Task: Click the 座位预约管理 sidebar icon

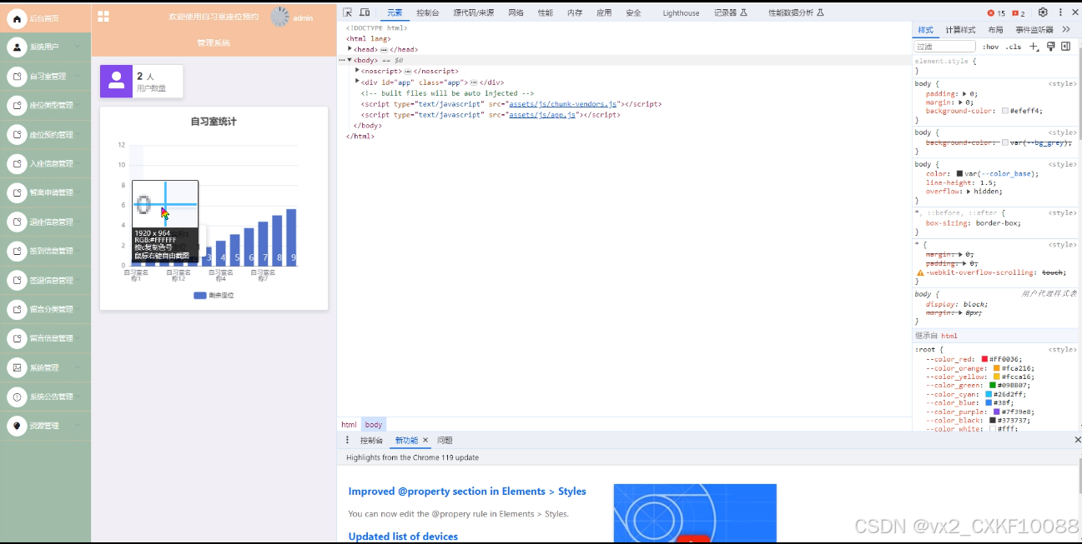Action: click(17, 134)
